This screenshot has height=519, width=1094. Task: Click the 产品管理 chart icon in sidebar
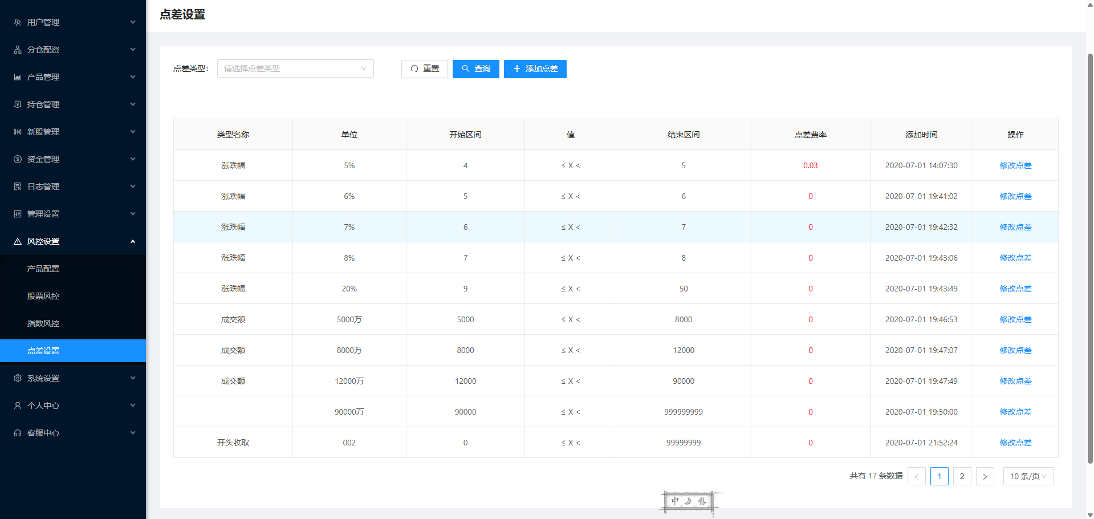click(18, 77)
